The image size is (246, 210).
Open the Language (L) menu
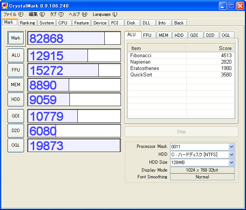click(105, 14)
